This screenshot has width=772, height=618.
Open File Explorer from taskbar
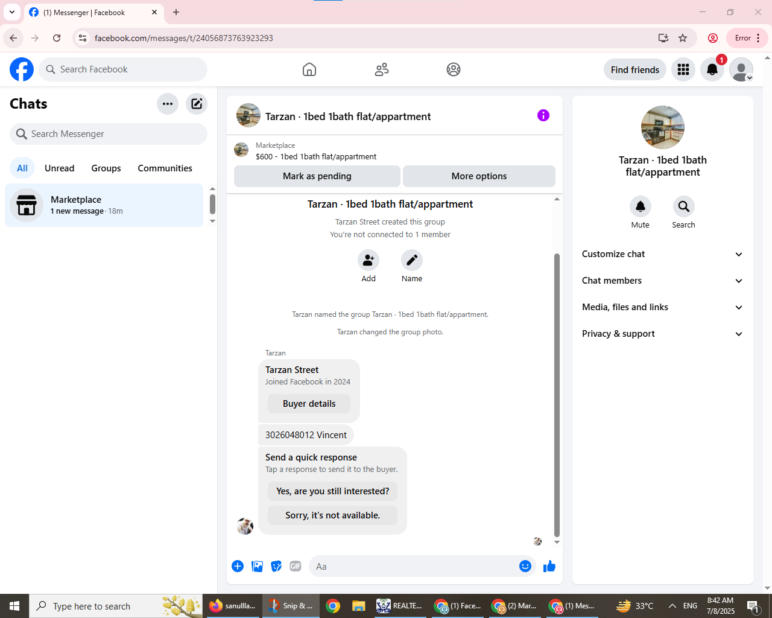click(x=359, y=606)
